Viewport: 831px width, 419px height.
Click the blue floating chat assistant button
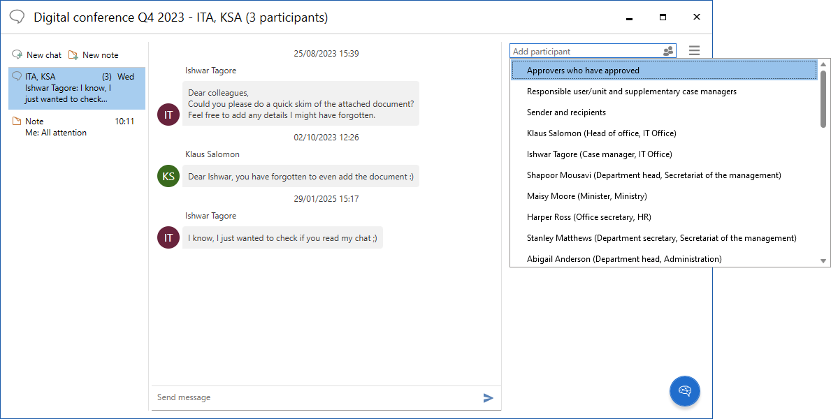point(684,391)
